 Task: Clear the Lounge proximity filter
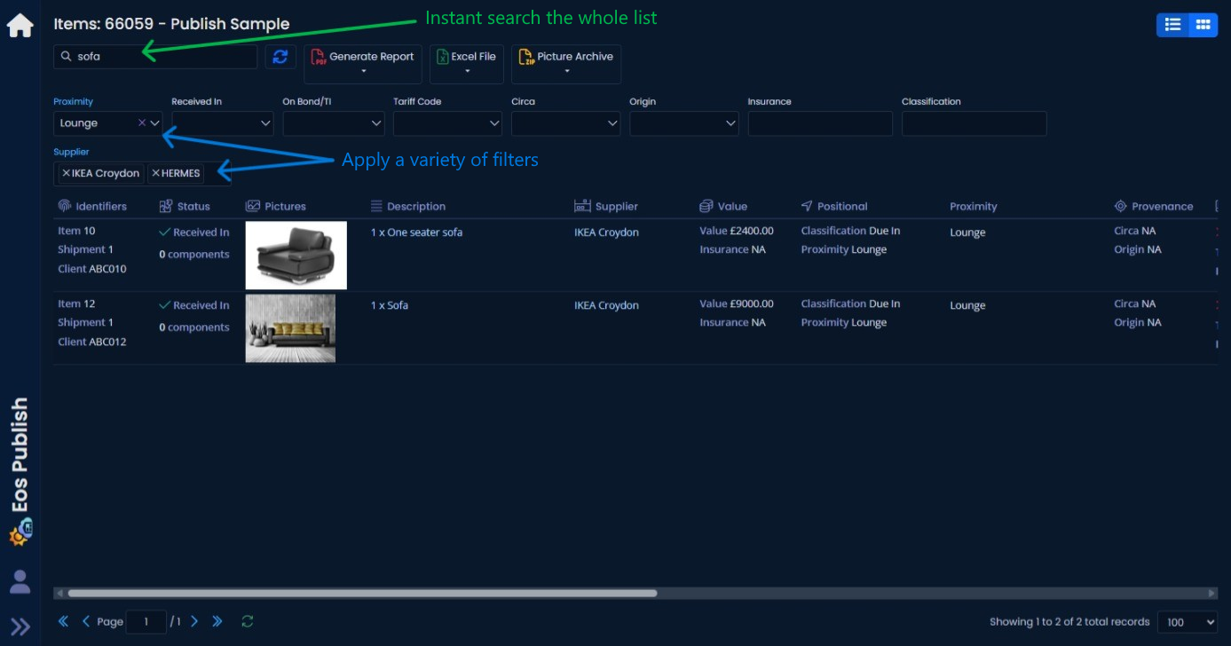[141, 123]
